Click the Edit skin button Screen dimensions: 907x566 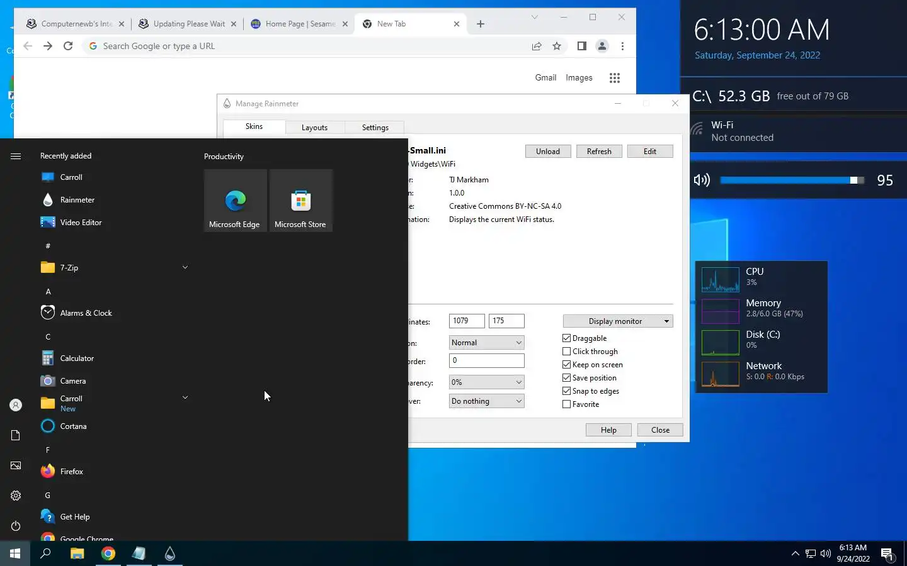[650, 152]
